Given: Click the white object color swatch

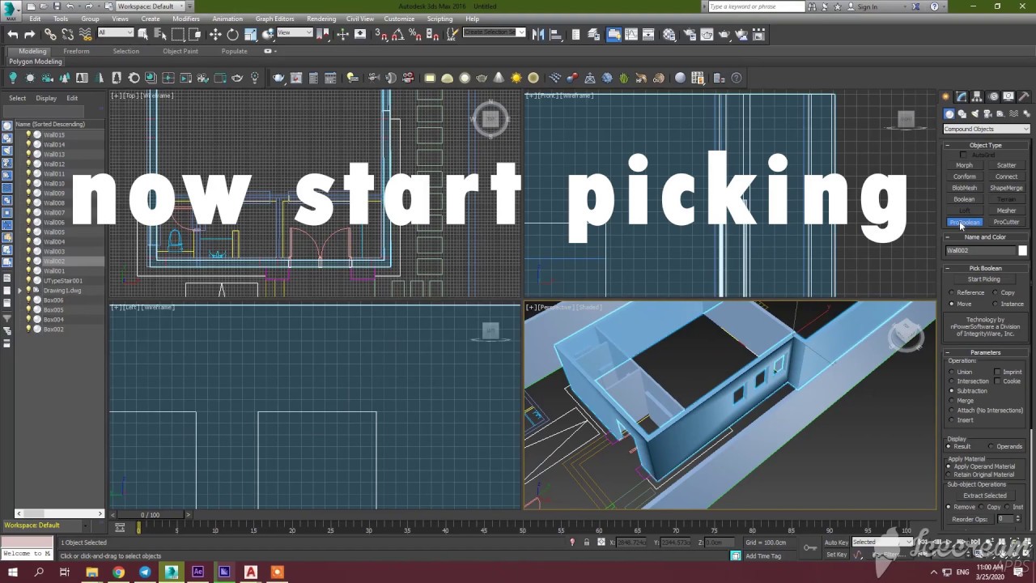Looking at the screenshot, I should tap(1022, 250).
